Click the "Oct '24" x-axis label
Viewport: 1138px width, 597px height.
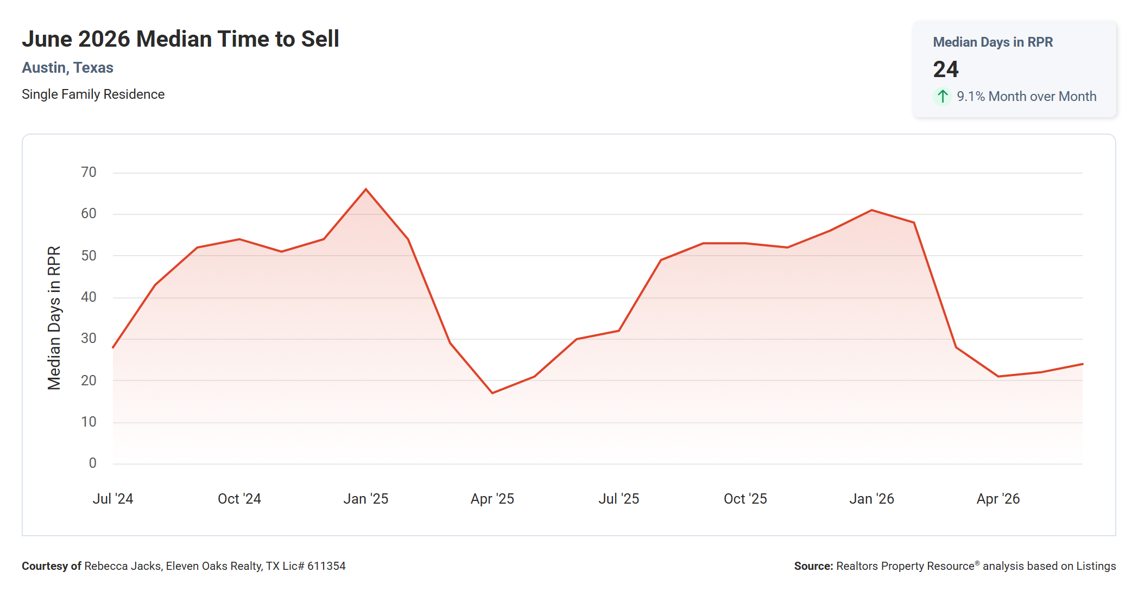click(239, 499)
